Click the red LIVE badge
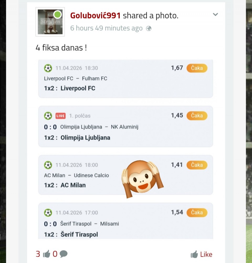The height and width of the screenshot is (263, 252). coord(60,116)
